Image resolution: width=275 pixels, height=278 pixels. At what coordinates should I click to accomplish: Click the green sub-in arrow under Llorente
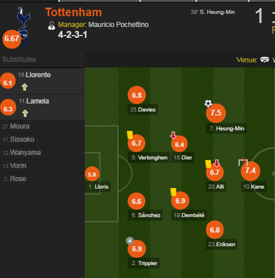click(25, 87)
